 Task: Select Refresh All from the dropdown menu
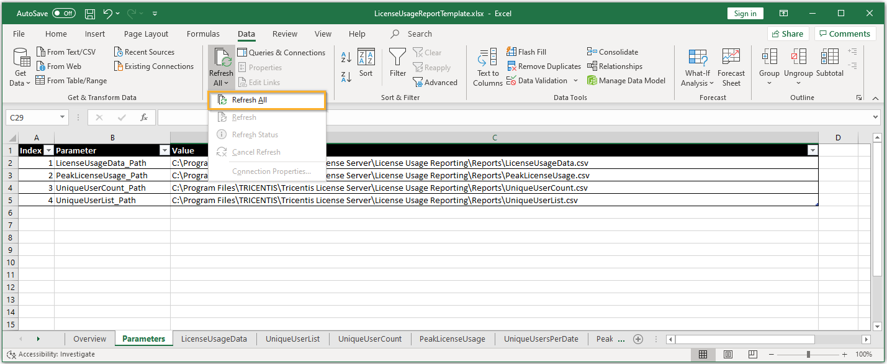(x=249, y=100)
